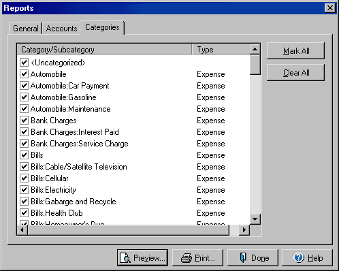Click the Print button

197,258
